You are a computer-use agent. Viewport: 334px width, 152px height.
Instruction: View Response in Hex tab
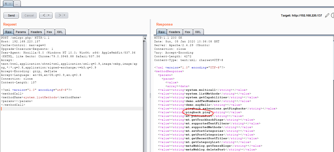coord(188,32)
